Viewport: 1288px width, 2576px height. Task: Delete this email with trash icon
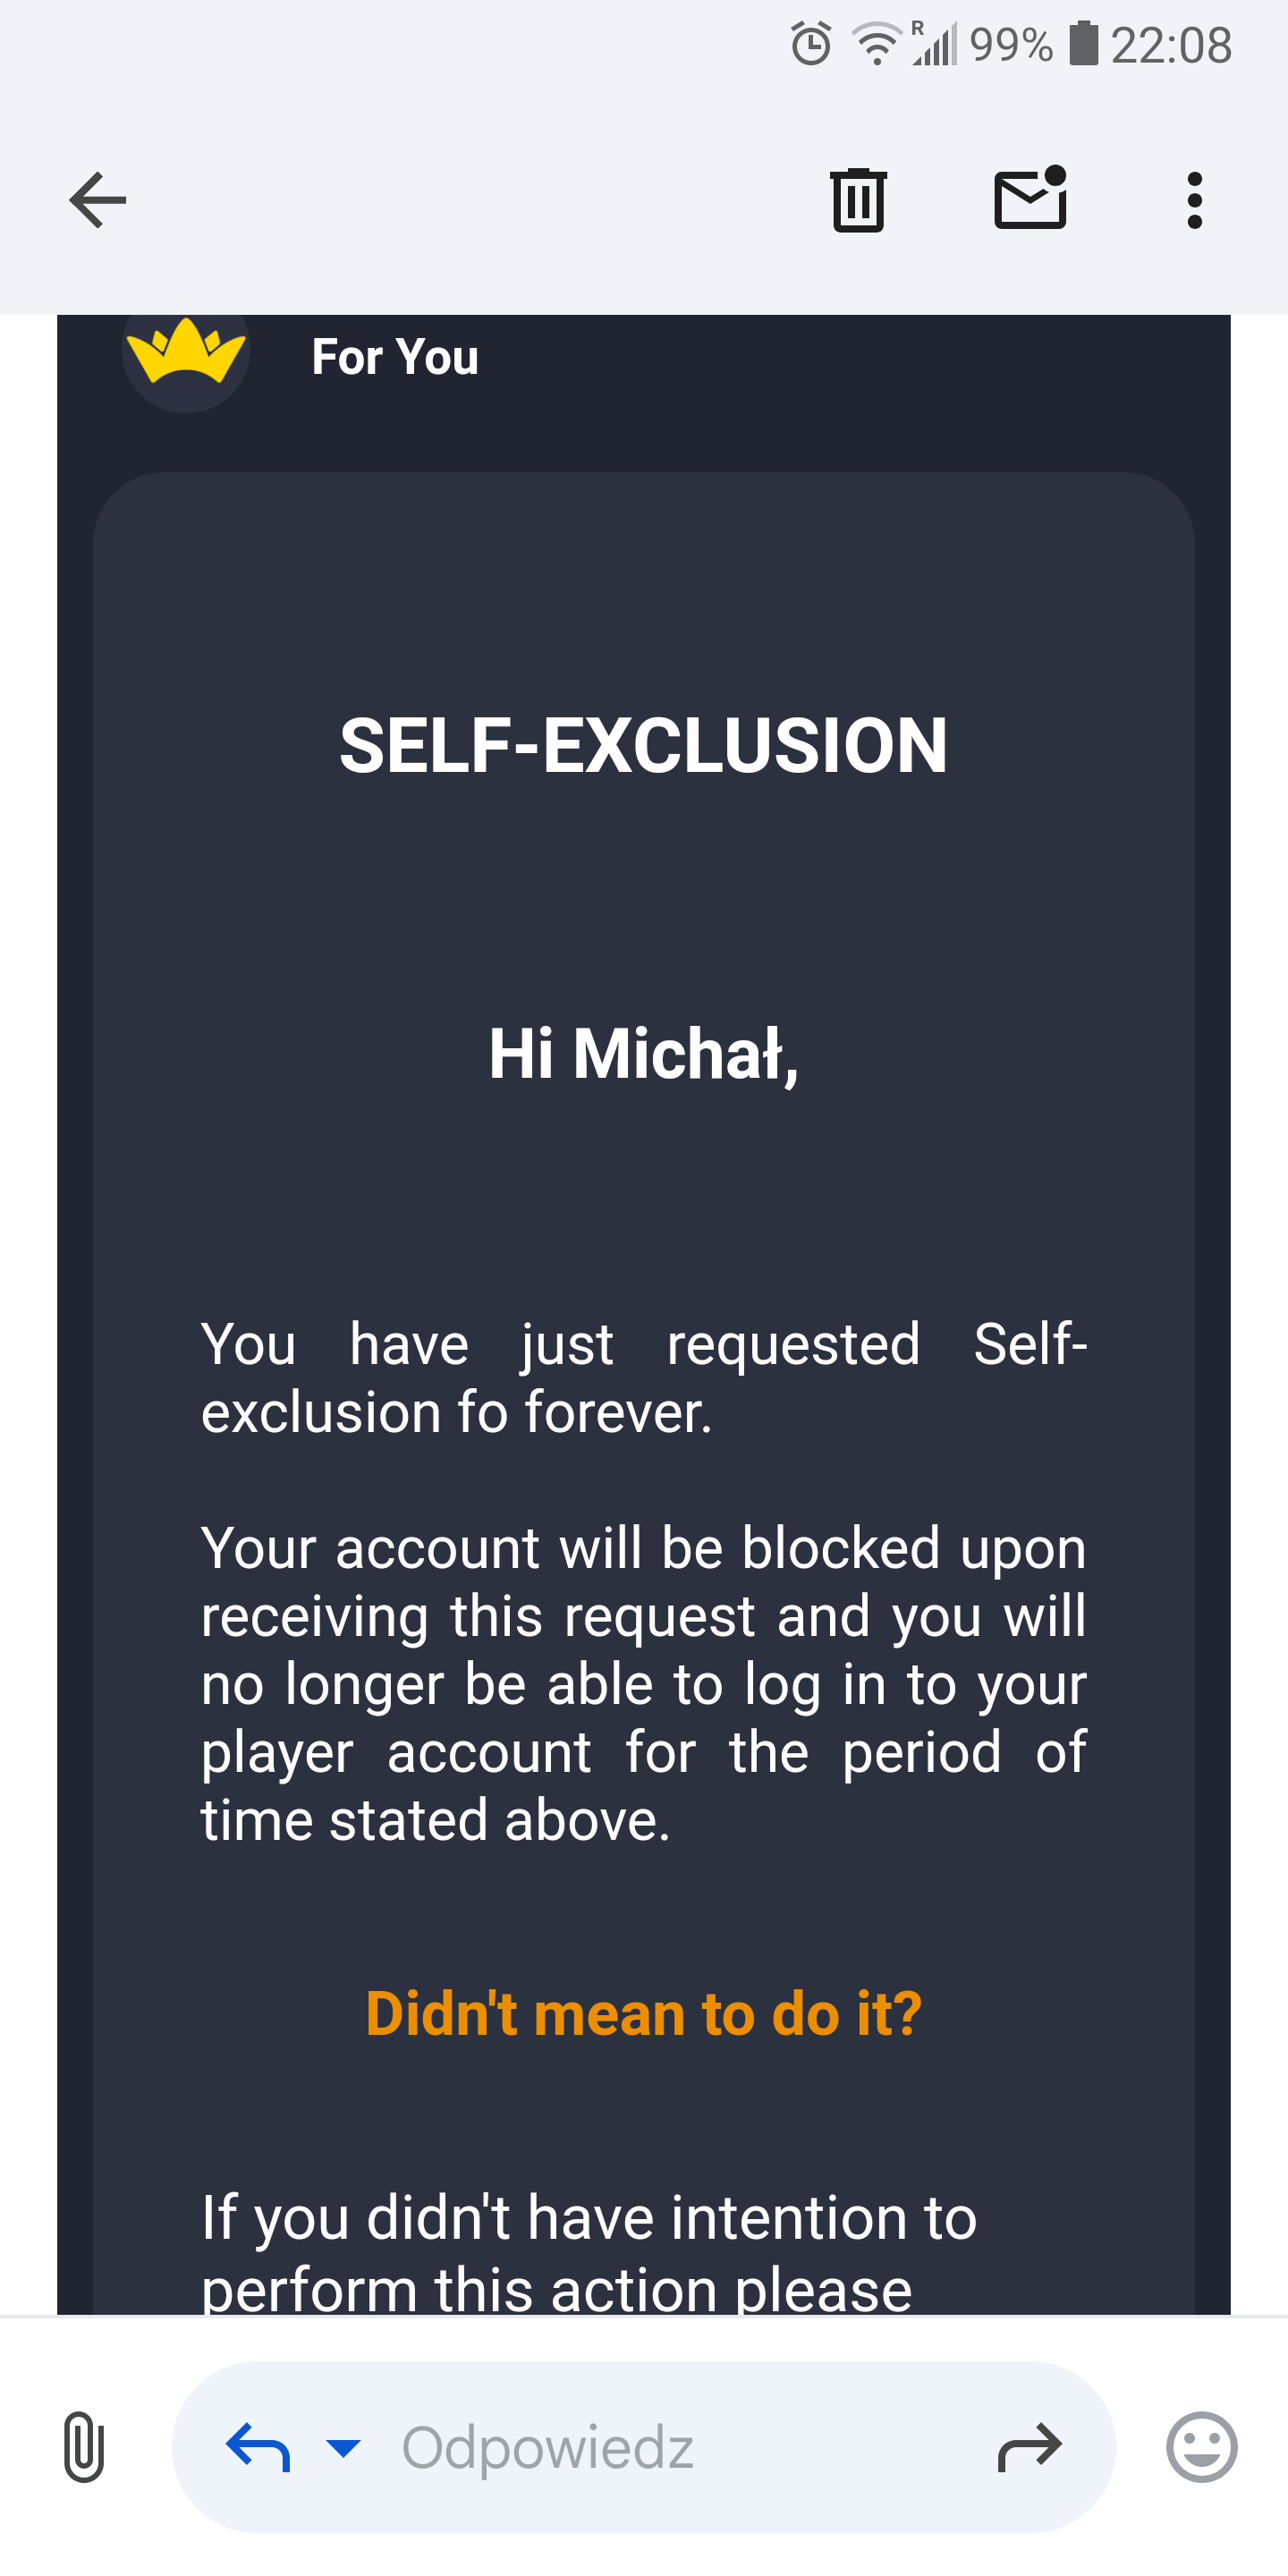(858, 200)
